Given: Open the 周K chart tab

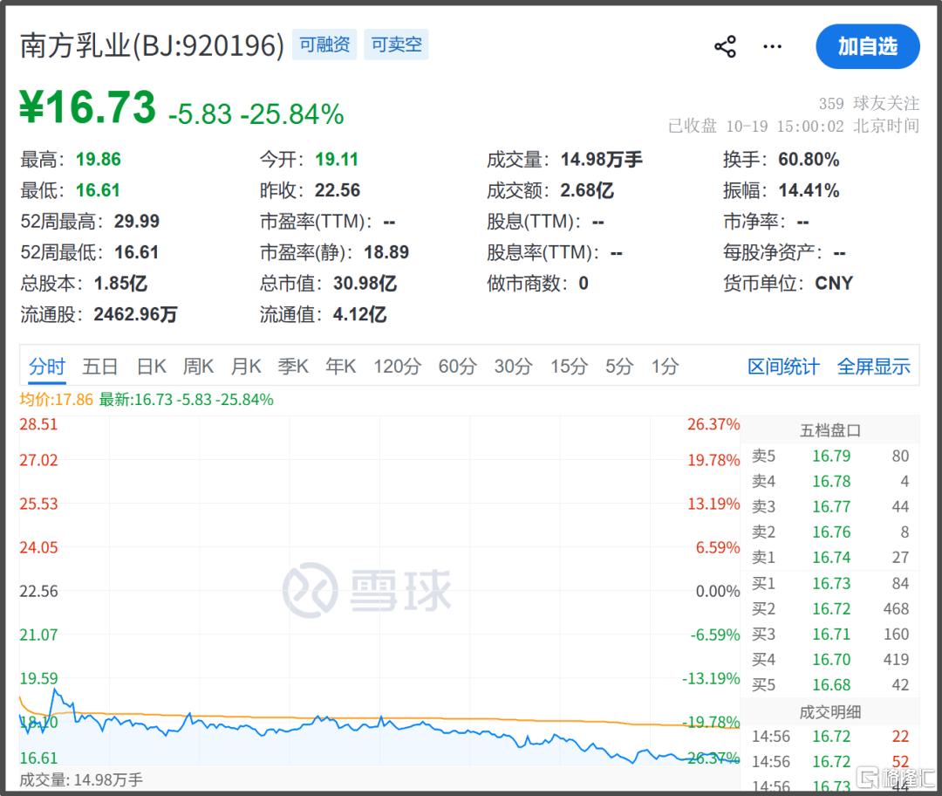Looking at the screenshot, I should (198, 366).
